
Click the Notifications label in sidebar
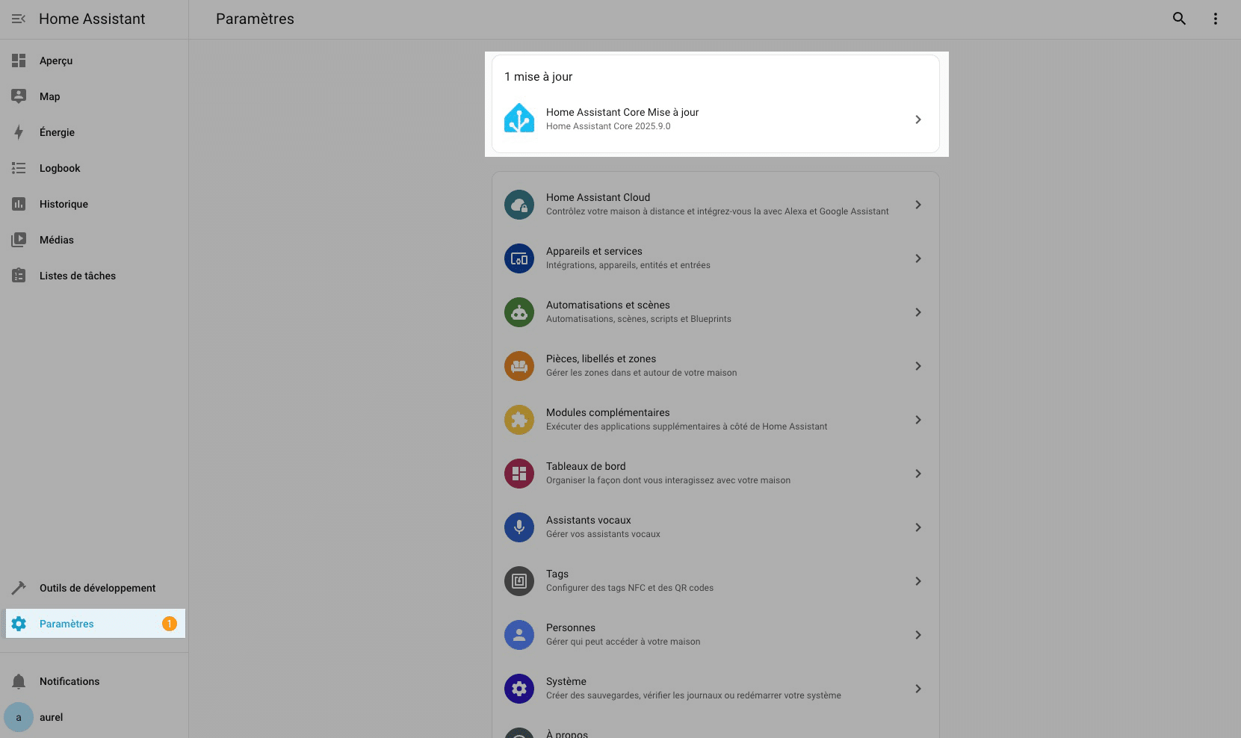tap(69, 681)
